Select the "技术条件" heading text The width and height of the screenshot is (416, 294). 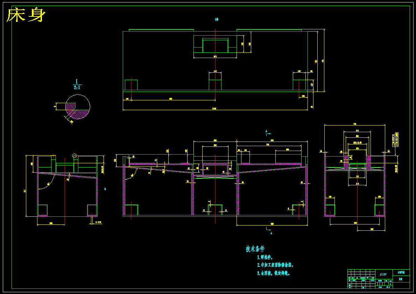(255, 249)
